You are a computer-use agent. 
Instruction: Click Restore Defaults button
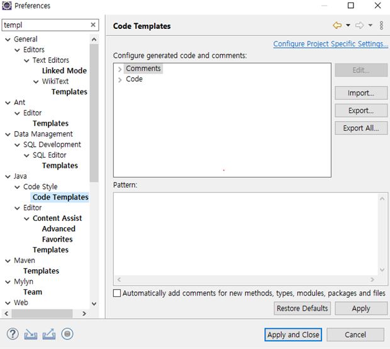(302, 308)
